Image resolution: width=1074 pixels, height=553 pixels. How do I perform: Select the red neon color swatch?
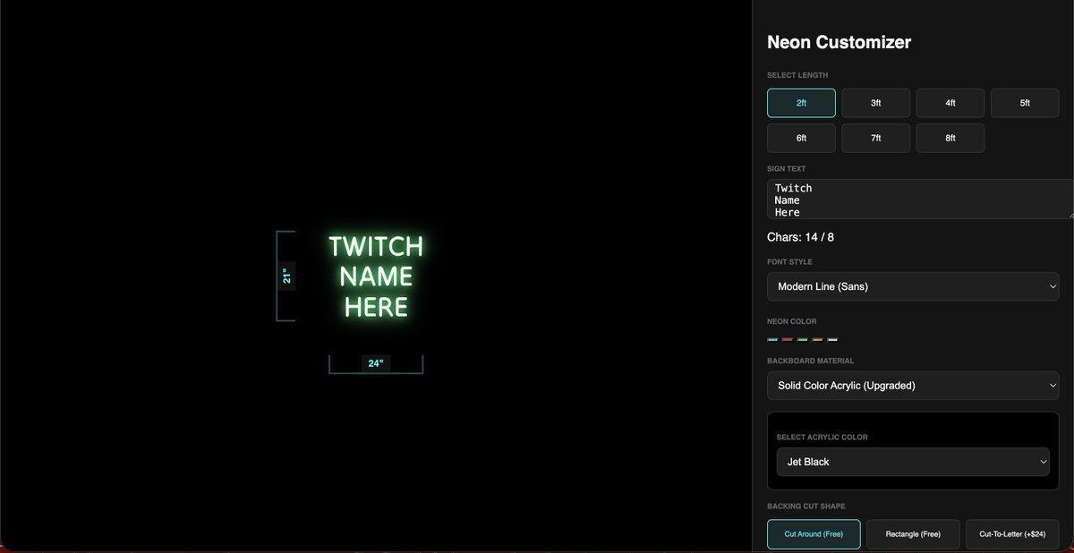pyautogui.click(x=788, y=340)
